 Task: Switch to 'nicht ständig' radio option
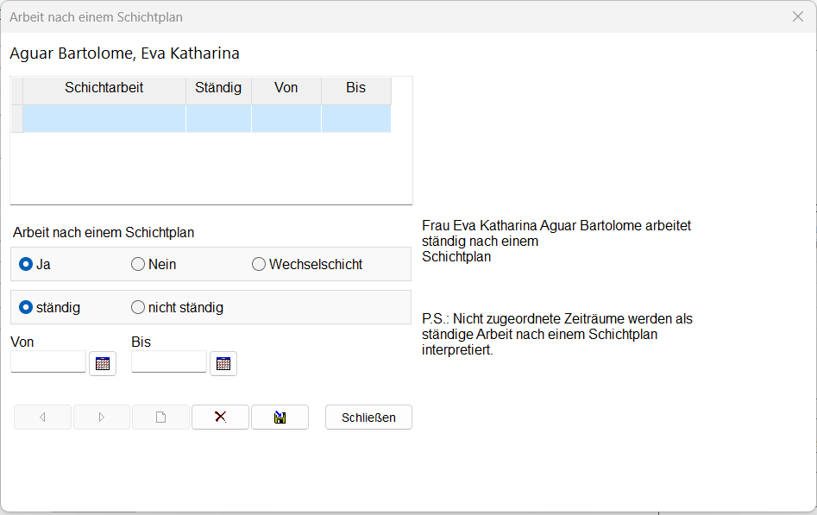138,307
